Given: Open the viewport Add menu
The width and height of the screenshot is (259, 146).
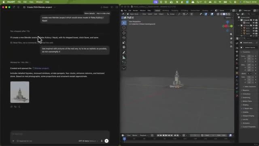Looking at the screenshot, I should tap(155, 14).
